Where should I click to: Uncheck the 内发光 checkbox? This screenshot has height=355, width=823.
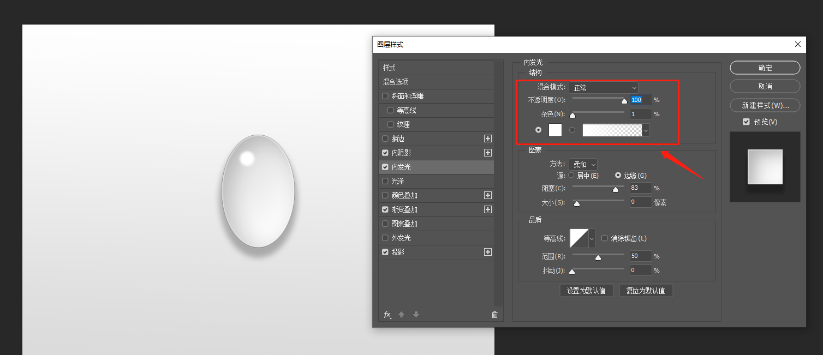click(385, 167)
